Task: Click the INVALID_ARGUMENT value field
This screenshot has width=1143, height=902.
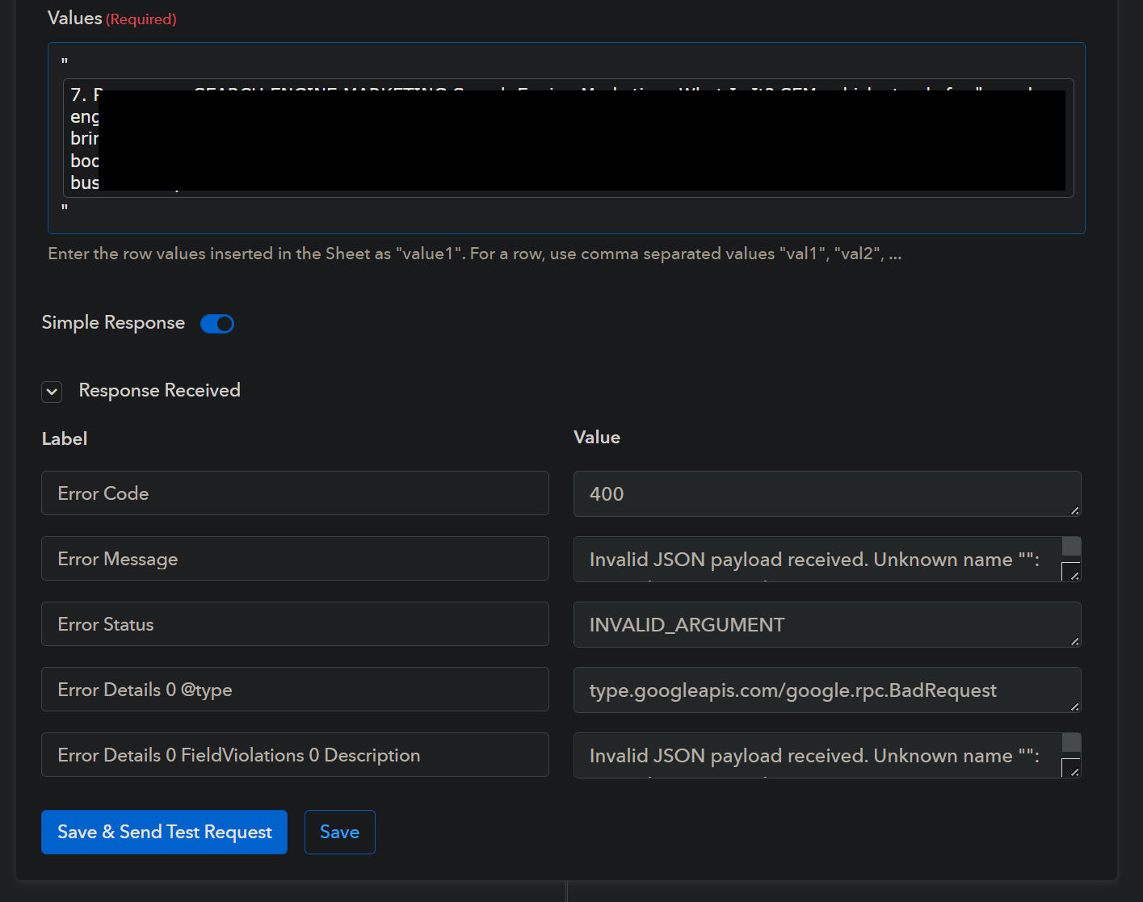Action: tap(816, 625)
